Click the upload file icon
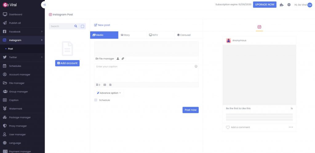Viewport: 315px width, 153px height. click(x=118, y=59)
